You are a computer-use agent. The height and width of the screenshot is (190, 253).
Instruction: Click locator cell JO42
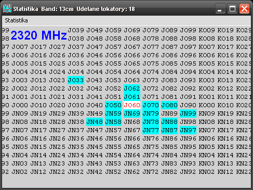coord(95,88)
